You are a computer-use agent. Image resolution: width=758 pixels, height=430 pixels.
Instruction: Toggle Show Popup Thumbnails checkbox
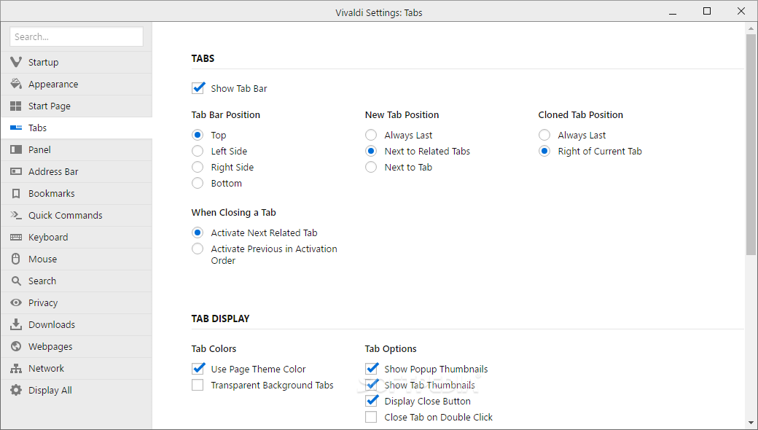371,369
